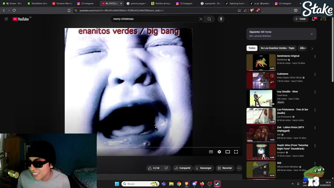Switch to Exploring Scott TikTok tab
The image size is (334, 188).
(236, 3)
